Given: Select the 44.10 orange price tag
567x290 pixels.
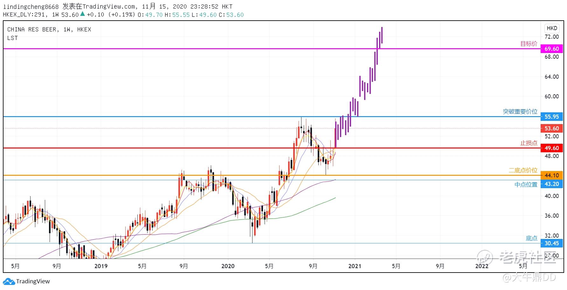Looking at the screenshot, I should point(552,175).
